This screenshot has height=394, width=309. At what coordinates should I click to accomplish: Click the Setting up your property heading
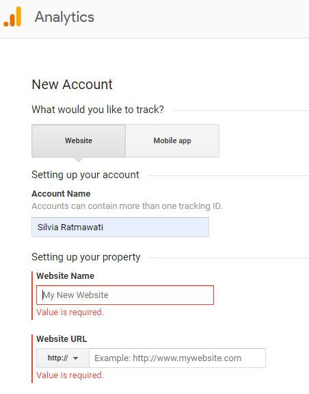point(86,257)
